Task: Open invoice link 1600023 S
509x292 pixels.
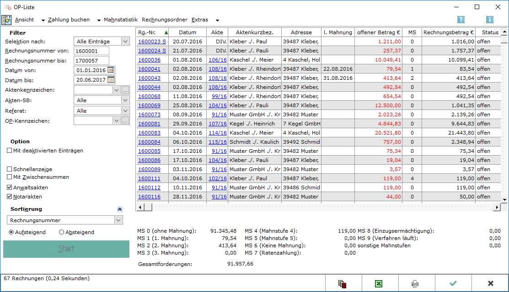Action: click(x=152, y=42)
